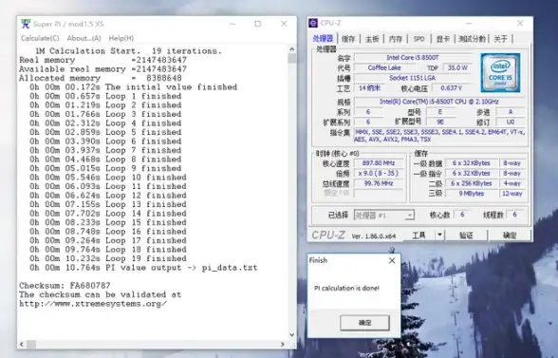
Task: Open the Calculate(C) menu in Super PI
Action: point(40,38)
